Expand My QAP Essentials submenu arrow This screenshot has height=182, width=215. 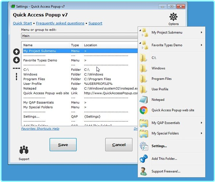[x=201, y=123]
